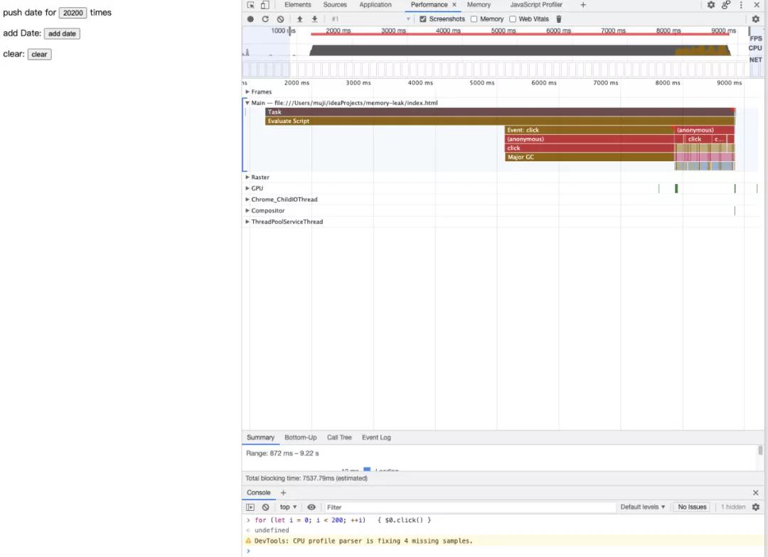The width and height of the screenshot is (768, 557).
Task: Toggle the device toolbar icon
Action: tap(265, 5)
